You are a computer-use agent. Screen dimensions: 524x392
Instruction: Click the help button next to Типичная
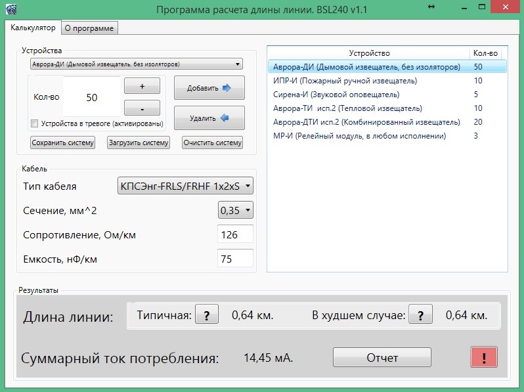206,316
